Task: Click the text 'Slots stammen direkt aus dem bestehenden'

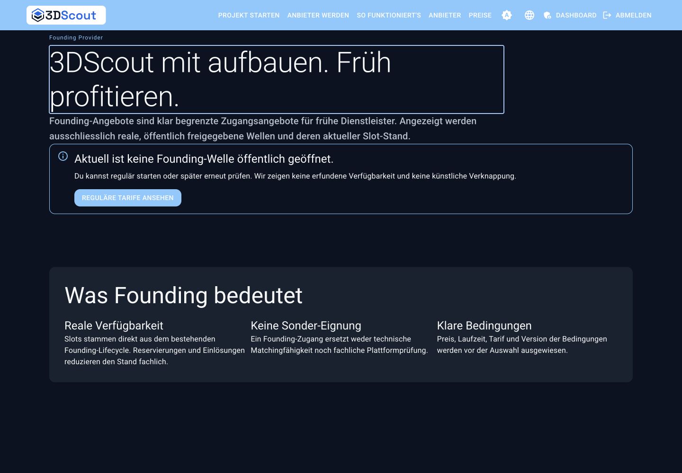Action: coord(154,350)
